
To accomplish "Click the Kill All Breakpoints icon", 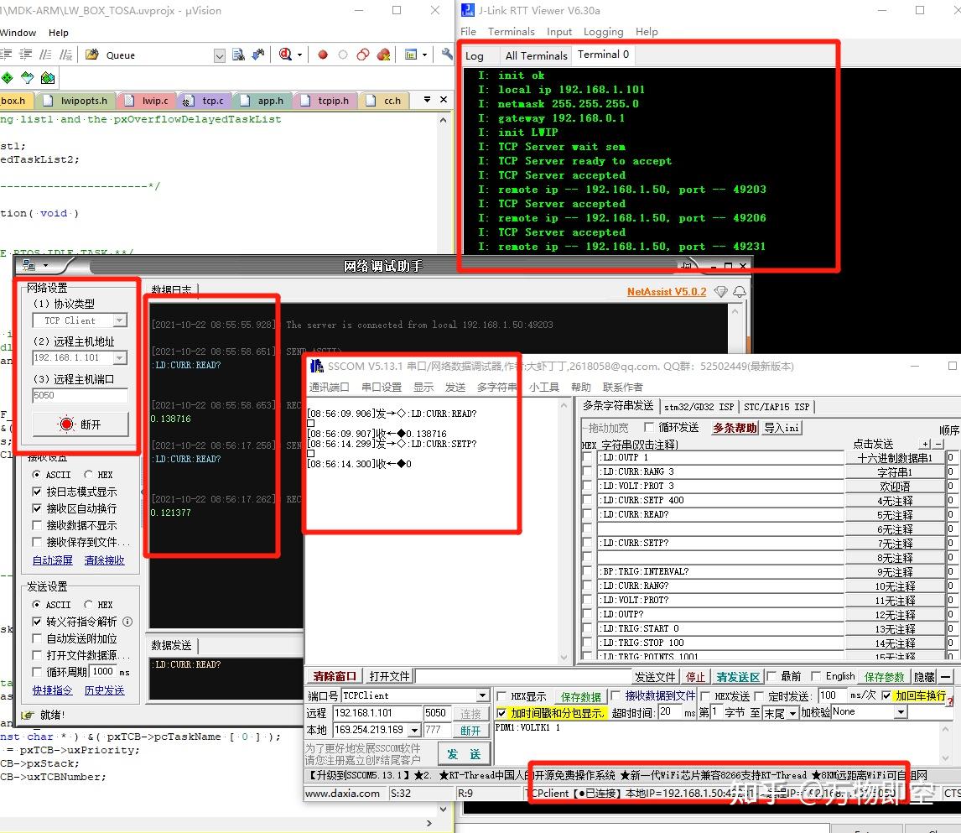I will tap(384, 55).
